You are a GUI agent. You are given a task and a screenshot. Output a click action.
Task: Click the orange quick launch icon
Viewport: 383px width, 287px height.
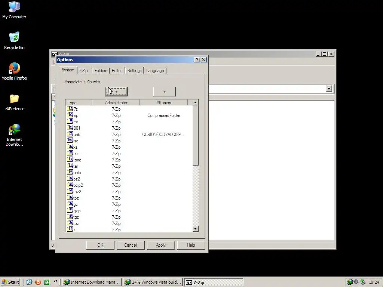pyautogui.click(x=38, y=282)
